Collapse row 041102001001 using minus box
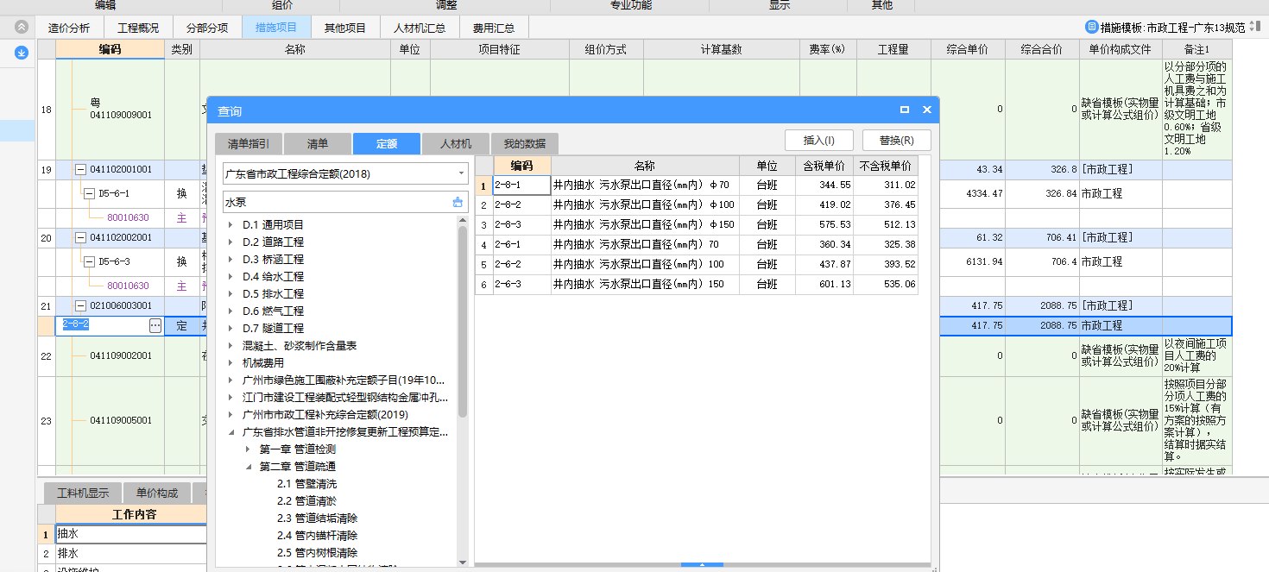Viewport: 1269px width, 572px height. pos(81,169)
